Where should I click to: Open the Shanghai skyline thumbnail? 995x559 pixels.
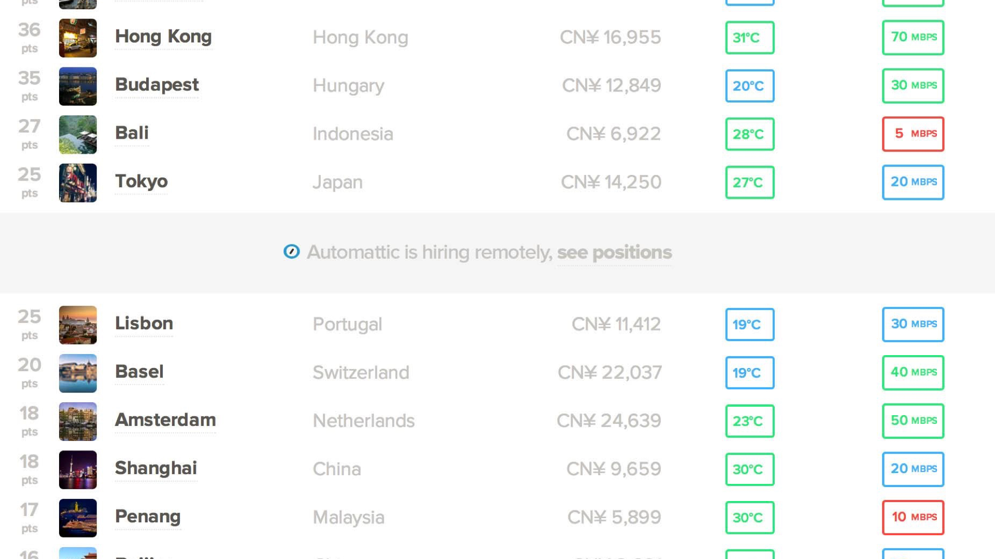[x=78, y=469]
